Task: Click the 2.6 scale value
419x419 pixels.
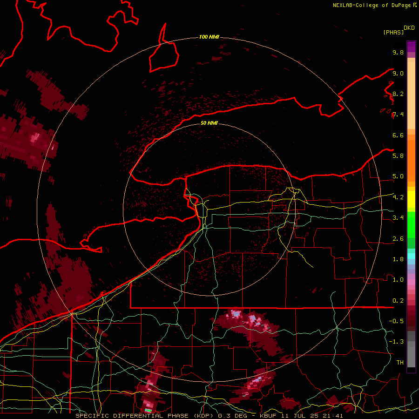Action: pos(398,239)
